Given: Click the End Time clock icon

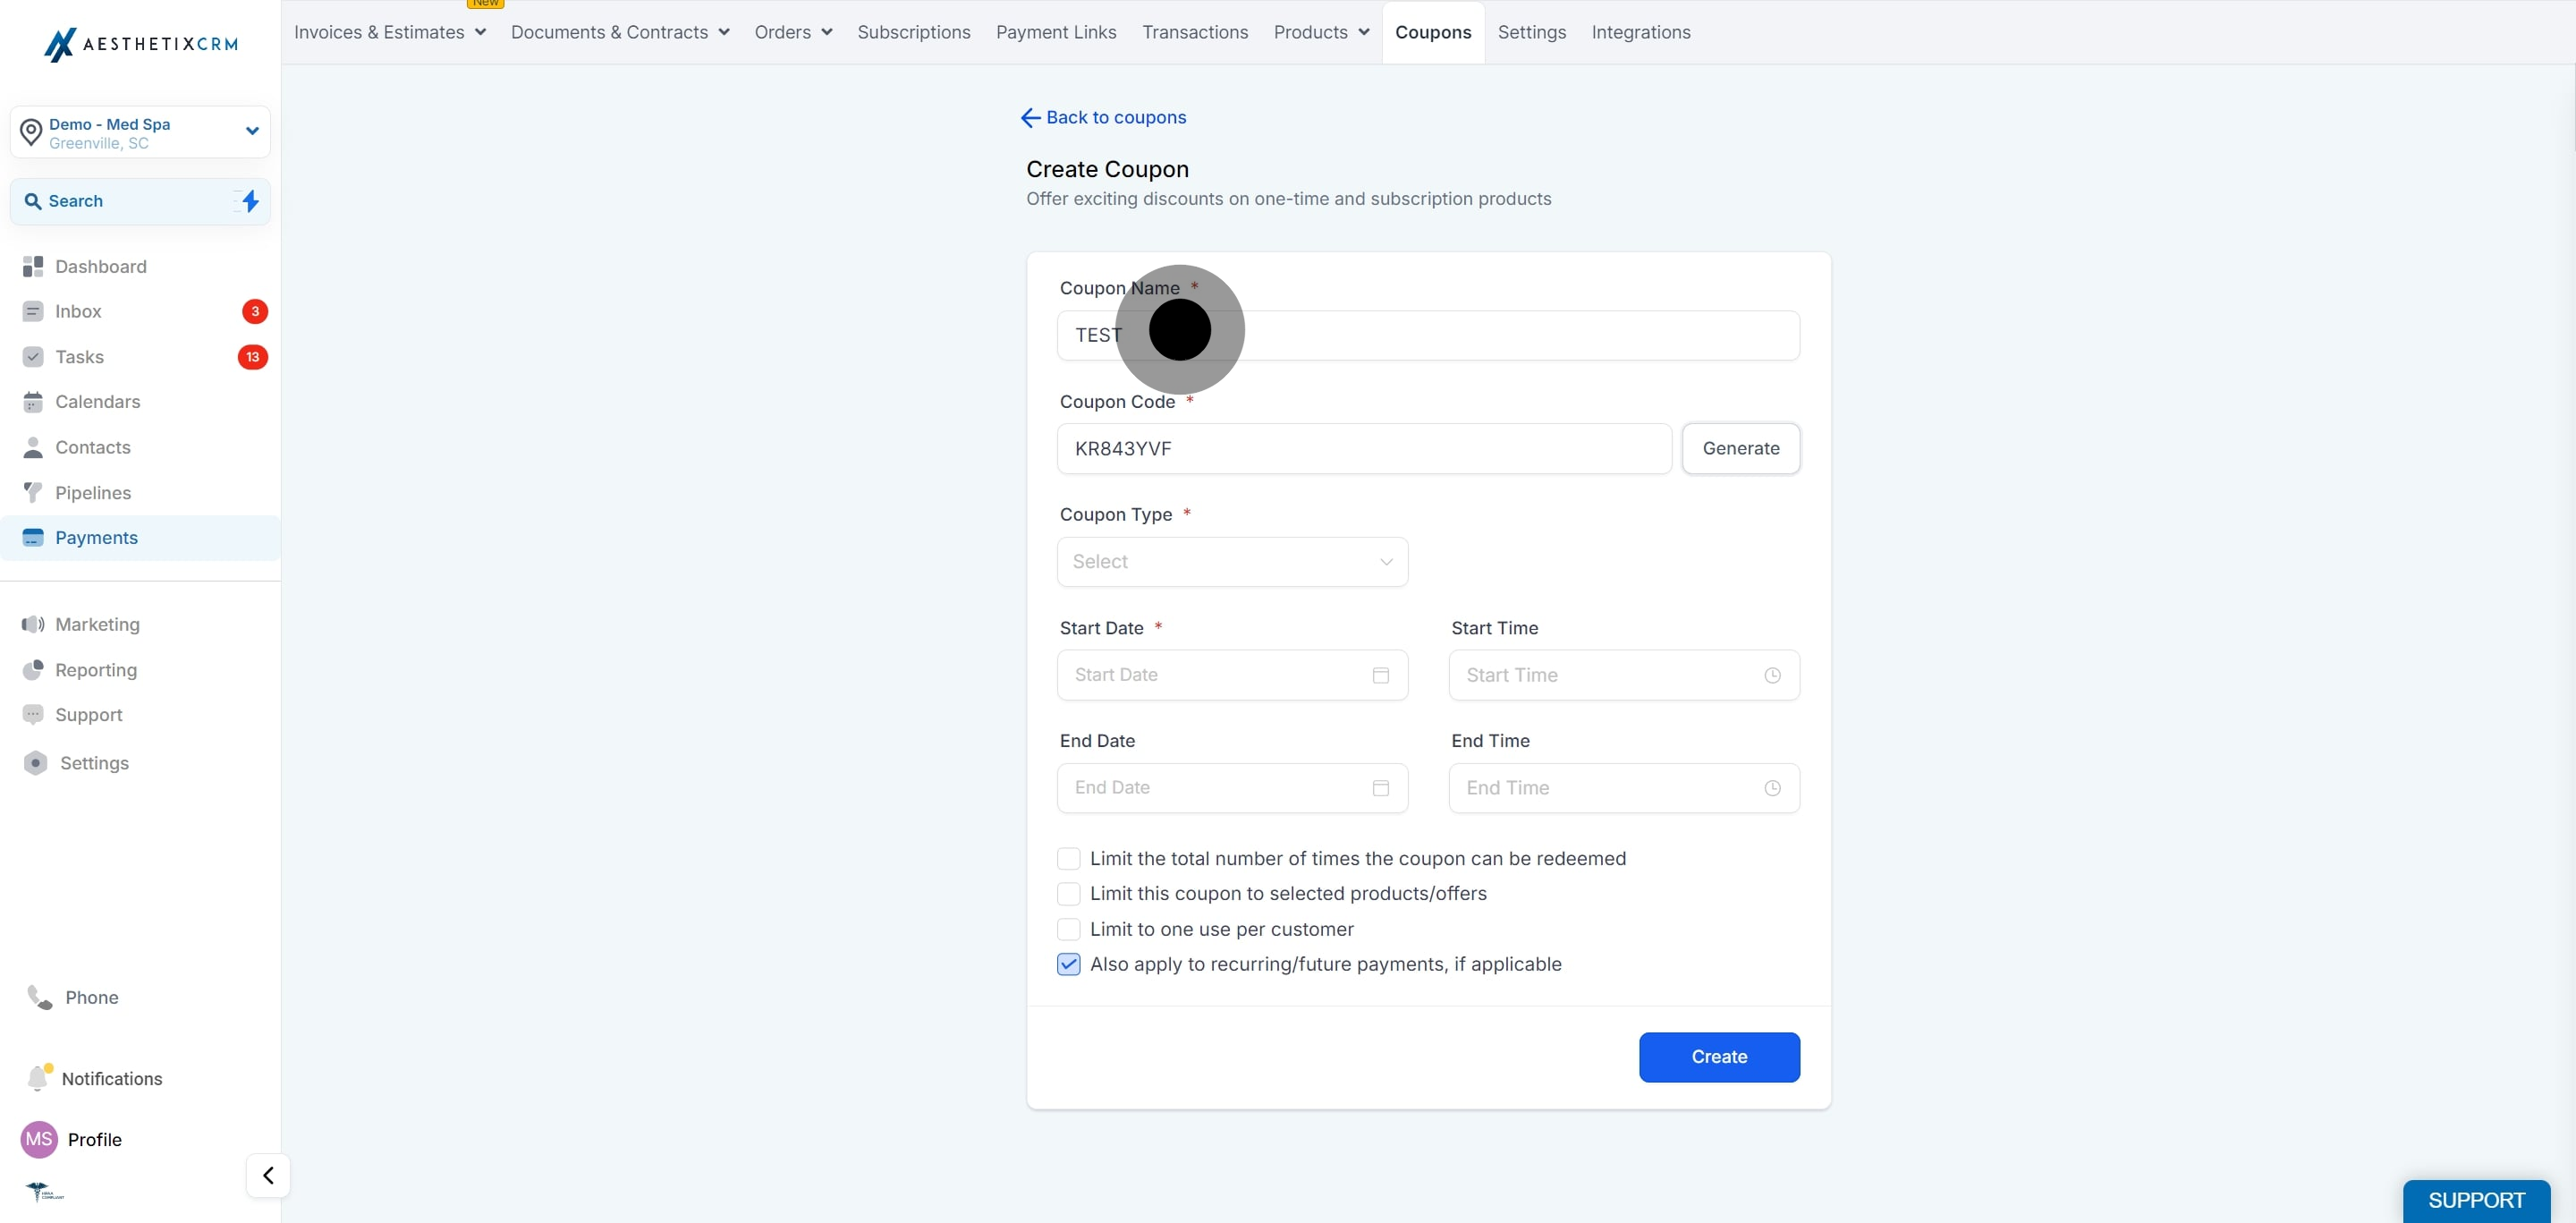Looking at the screenshot, I should click(x=1772, y=788).
